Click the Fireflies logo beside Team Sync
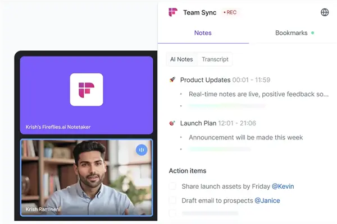The width and height of the screenshot is (337, 224). 173,12
